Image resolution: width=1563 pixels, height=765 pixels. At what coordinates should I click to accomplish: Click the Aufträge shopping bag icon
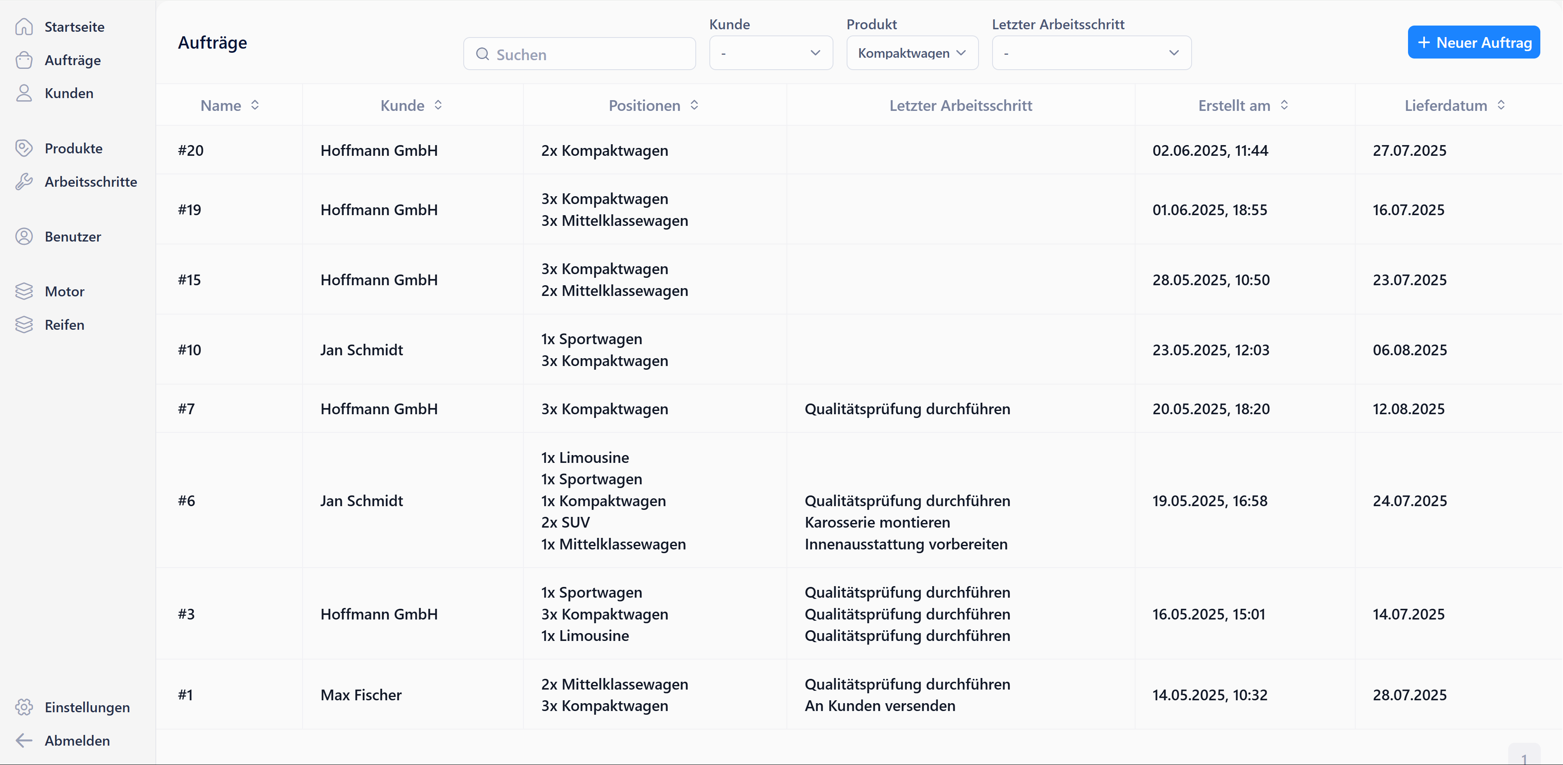[23, 60]
